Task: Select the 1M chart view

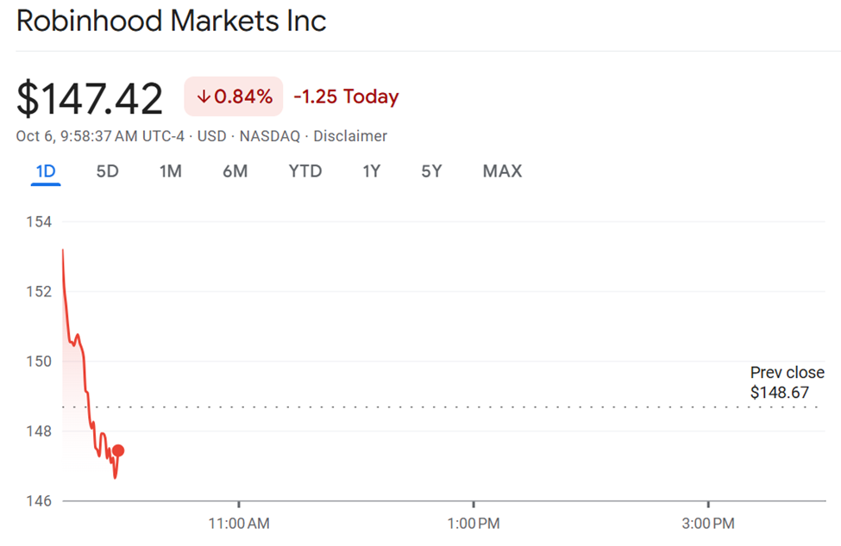Action: click(170, 171)
